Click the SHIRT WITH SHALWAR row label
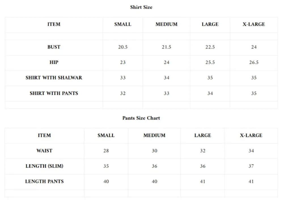This screenshot has width=282, height=203. 54,78
